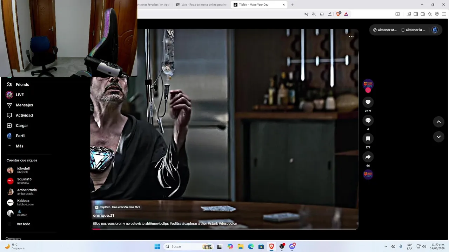Click the install app icon in address bar
Viewport: 449px width, 252px height.
pos(322,14)
